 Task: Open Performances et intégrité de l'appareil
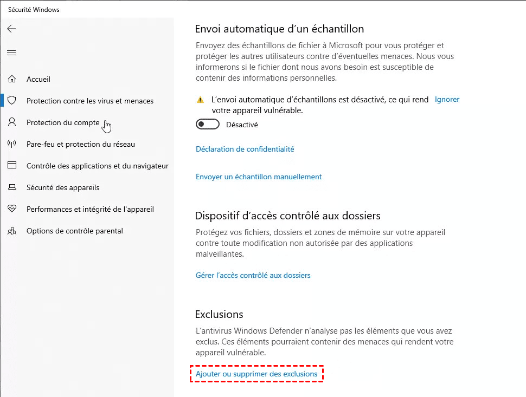point(90,209)
